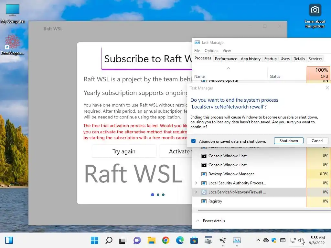
Task: Close the Task Manager confirmation dialog
Action: [x=327, y=88]
